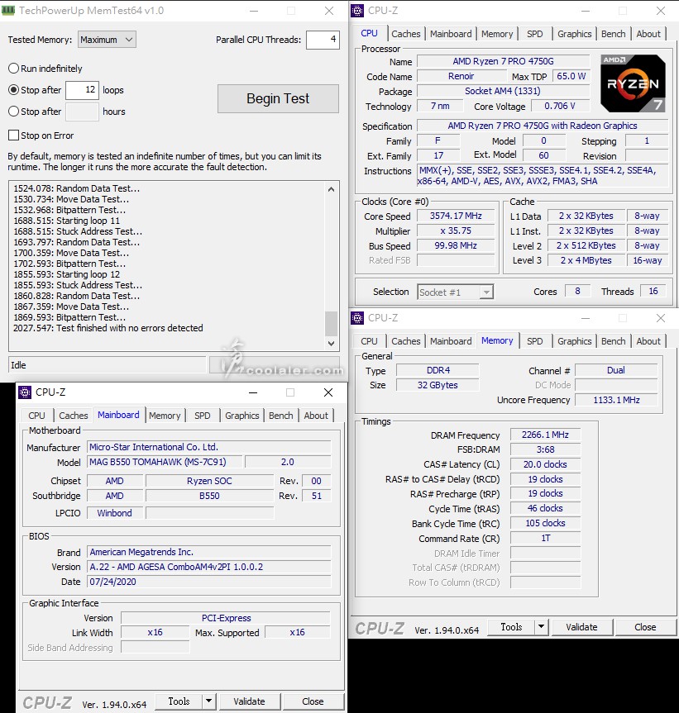This screenshot has width=679, height=713.
Task: Click the CPU-Z icon in the Mainboard window title bar
Action: (x=25, y=392)
